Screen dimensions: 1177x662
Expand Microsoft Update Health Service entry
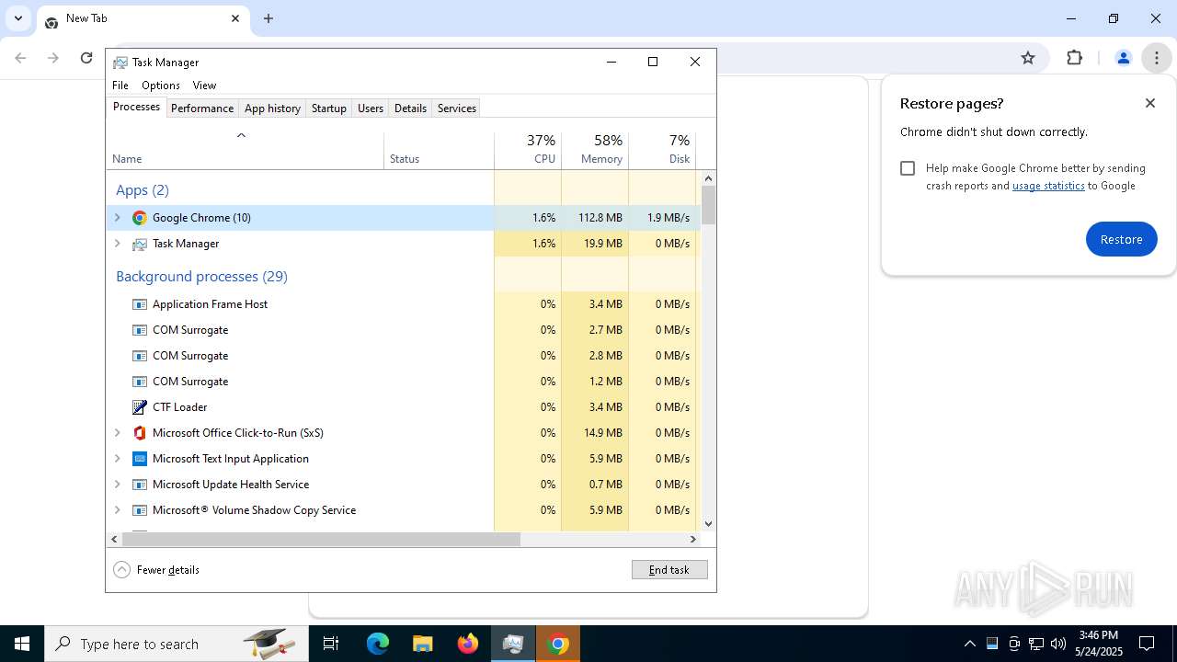pyautogui.click(x=117, y=485)
